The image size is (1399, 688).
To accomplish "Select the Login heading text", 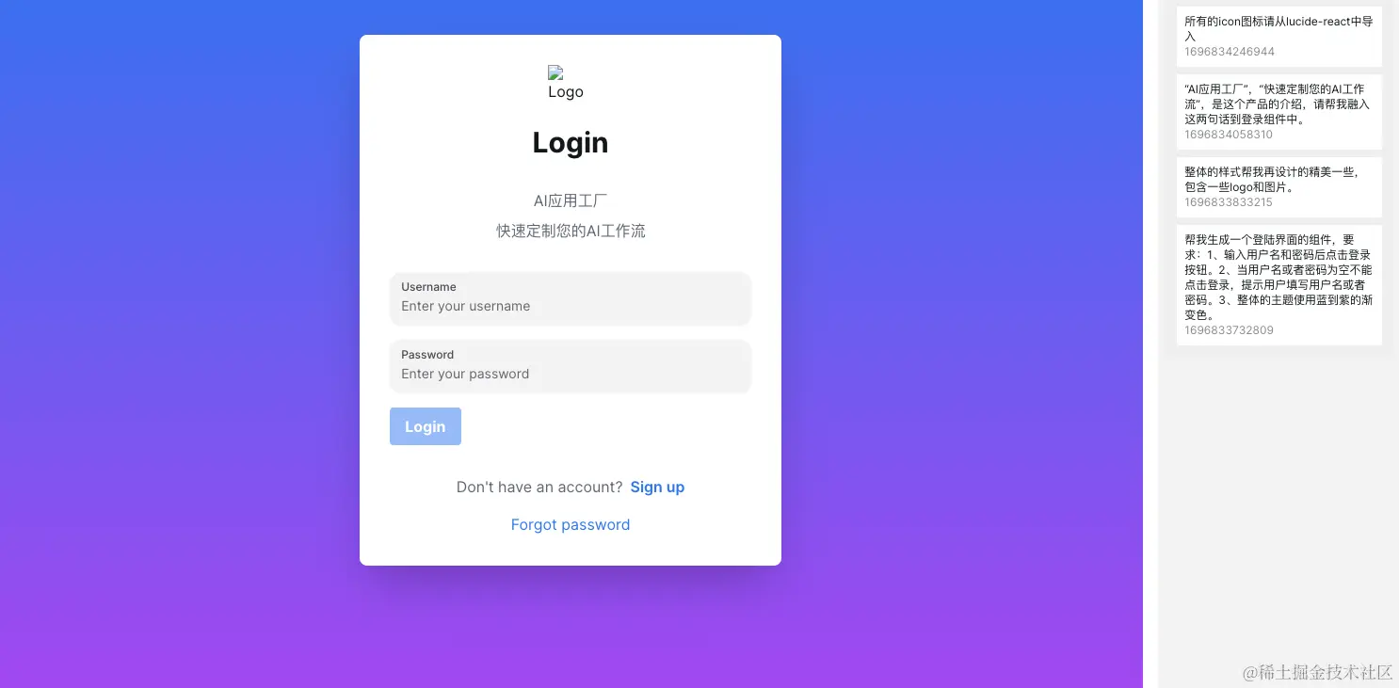I will coord(571,142).
